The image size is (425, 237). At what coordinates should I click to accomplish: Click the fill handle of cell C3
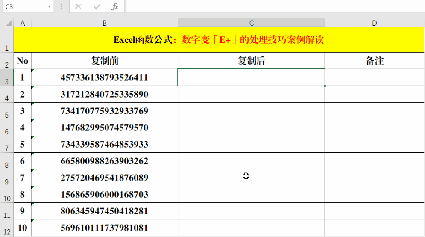pos(325,86)
